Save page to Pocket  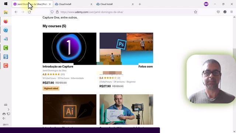pyautogui.click(x=218, y=12)
